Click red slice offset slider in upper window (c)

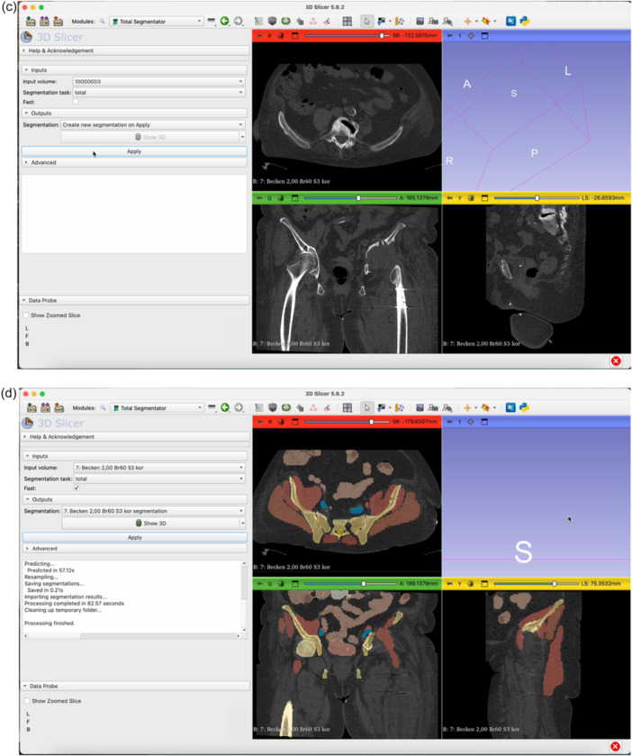pos(347,36)
